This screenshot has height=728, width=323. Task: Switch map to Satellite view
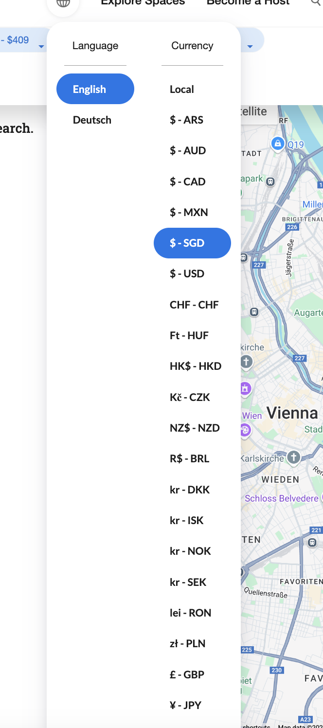coord(254,112)
